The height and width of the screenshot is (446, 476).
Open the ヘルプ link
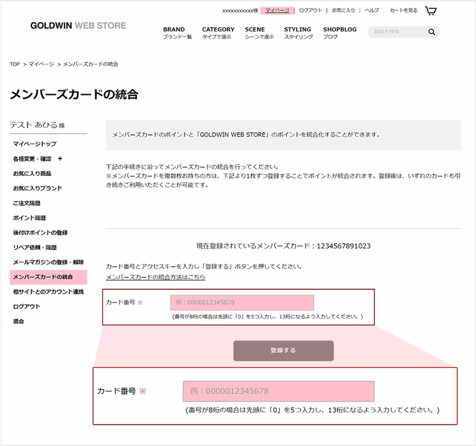tap(371, 11)
